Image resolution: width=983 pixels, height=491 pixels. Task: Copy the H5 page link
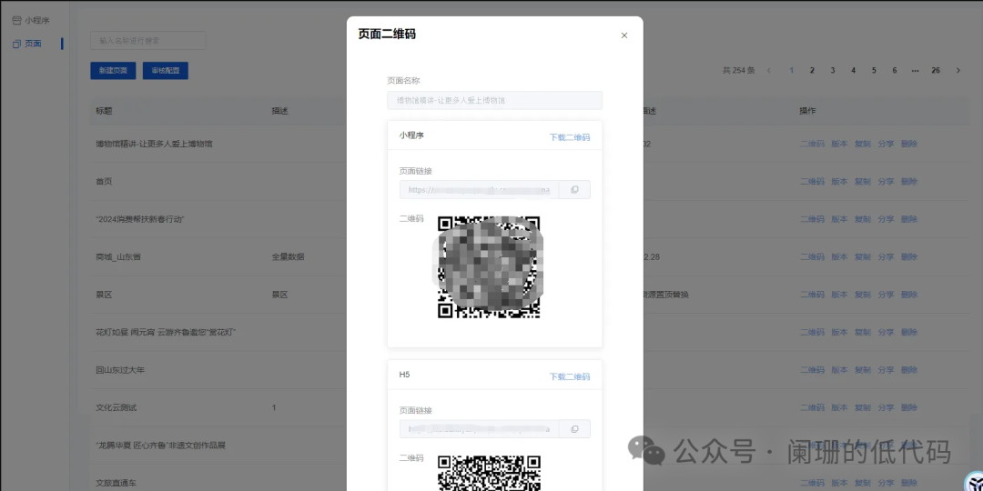[x=574, y=429]
